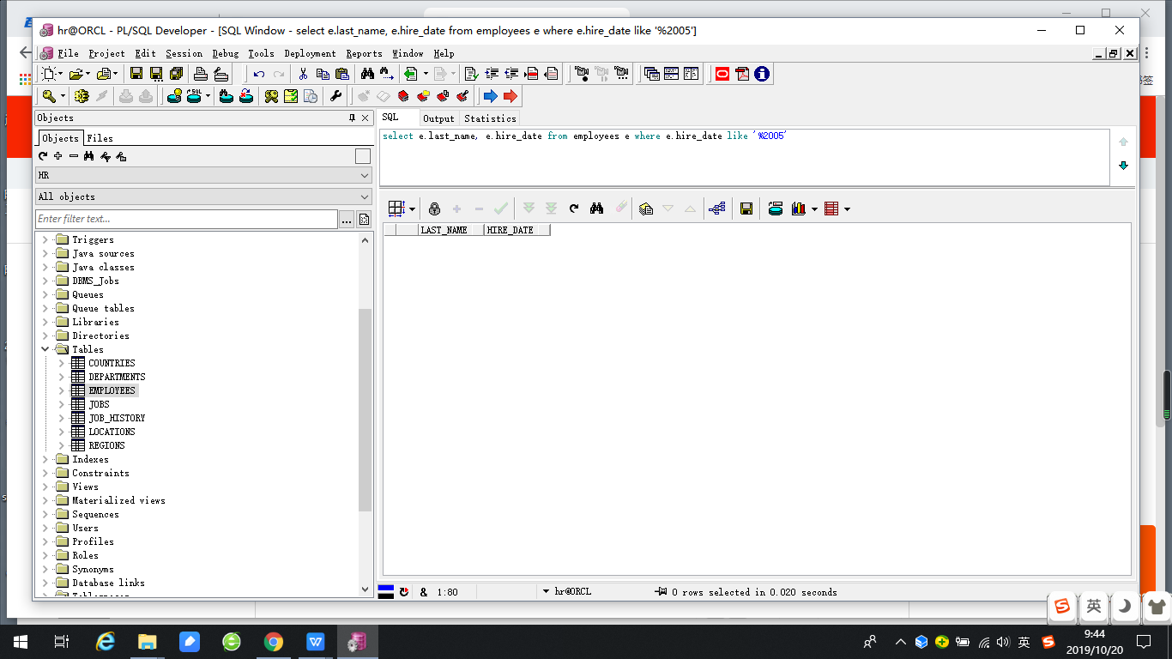Click the Copy icon in main toolbar
Image resolution: width=1172 pixels, height=659 pixels.
pos(323,74)
